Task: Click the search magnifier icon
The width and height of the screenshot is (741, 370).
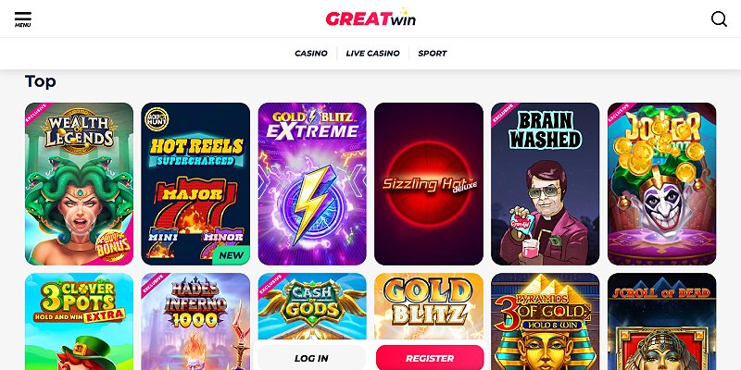Action: [x=719, y=18]
